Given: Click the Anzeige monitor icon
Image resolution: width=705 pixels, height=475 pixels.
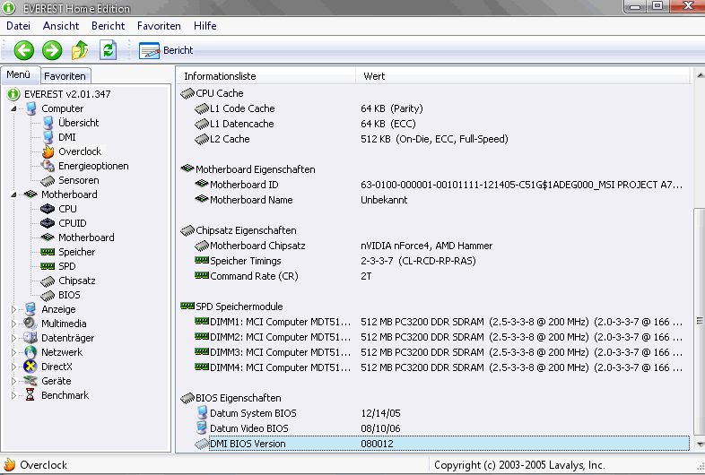Looking at the screenshot, I should 30,309.
